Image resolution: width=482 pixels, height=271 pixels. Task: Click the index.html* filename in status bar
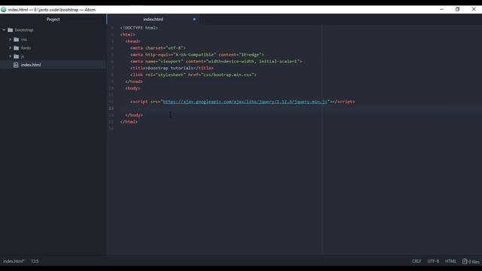coord(14,261)
